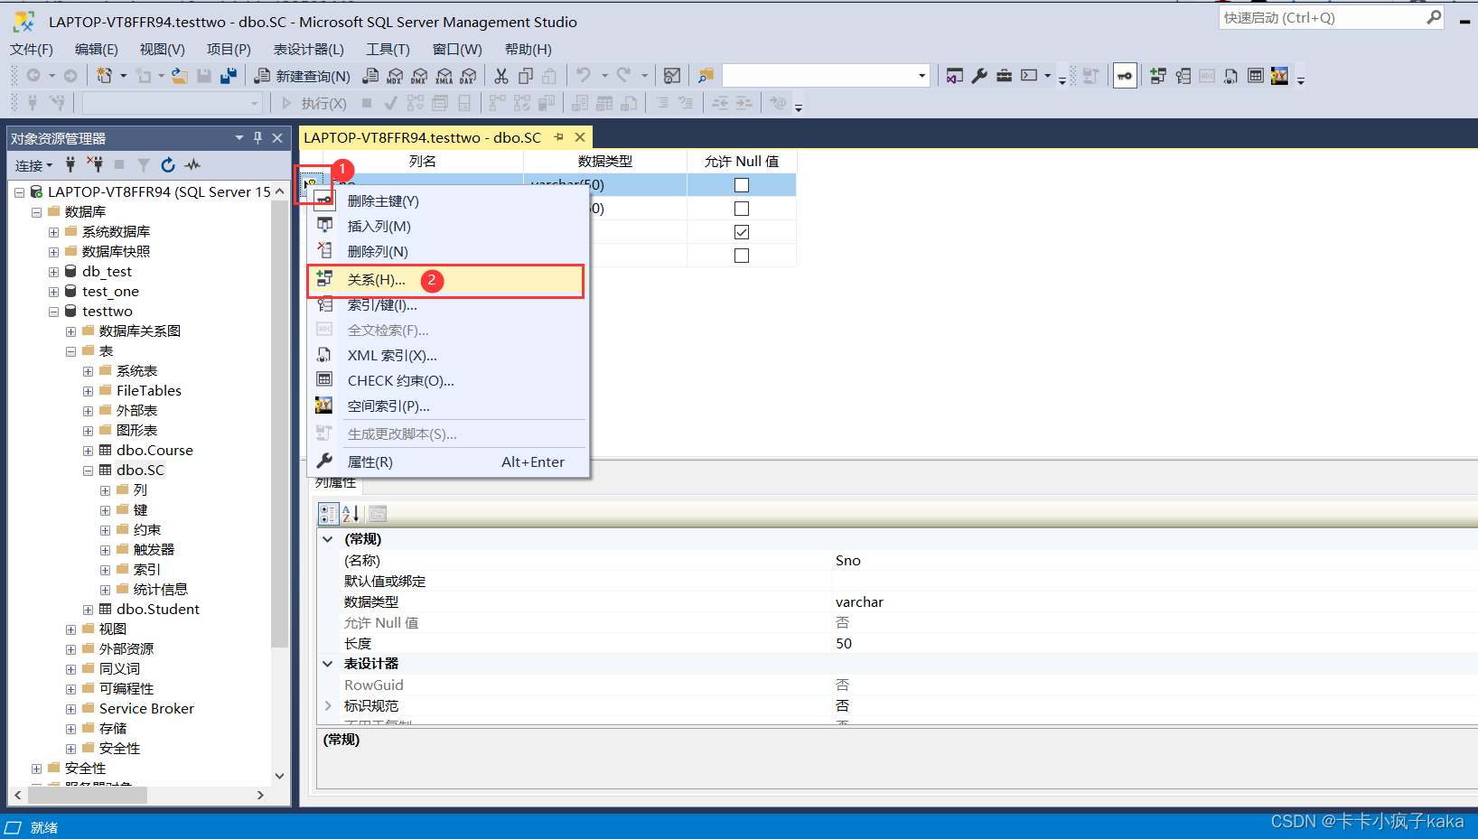Uncheck the checked Allow Nulls checkbox
Image resolution: width=1478 pixels, height=839 pixels.
[742, 232]
